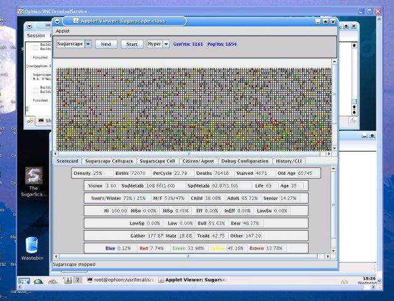
Task: Click the Brown percentage field 13.78%
Action: (x=276, y=248)
